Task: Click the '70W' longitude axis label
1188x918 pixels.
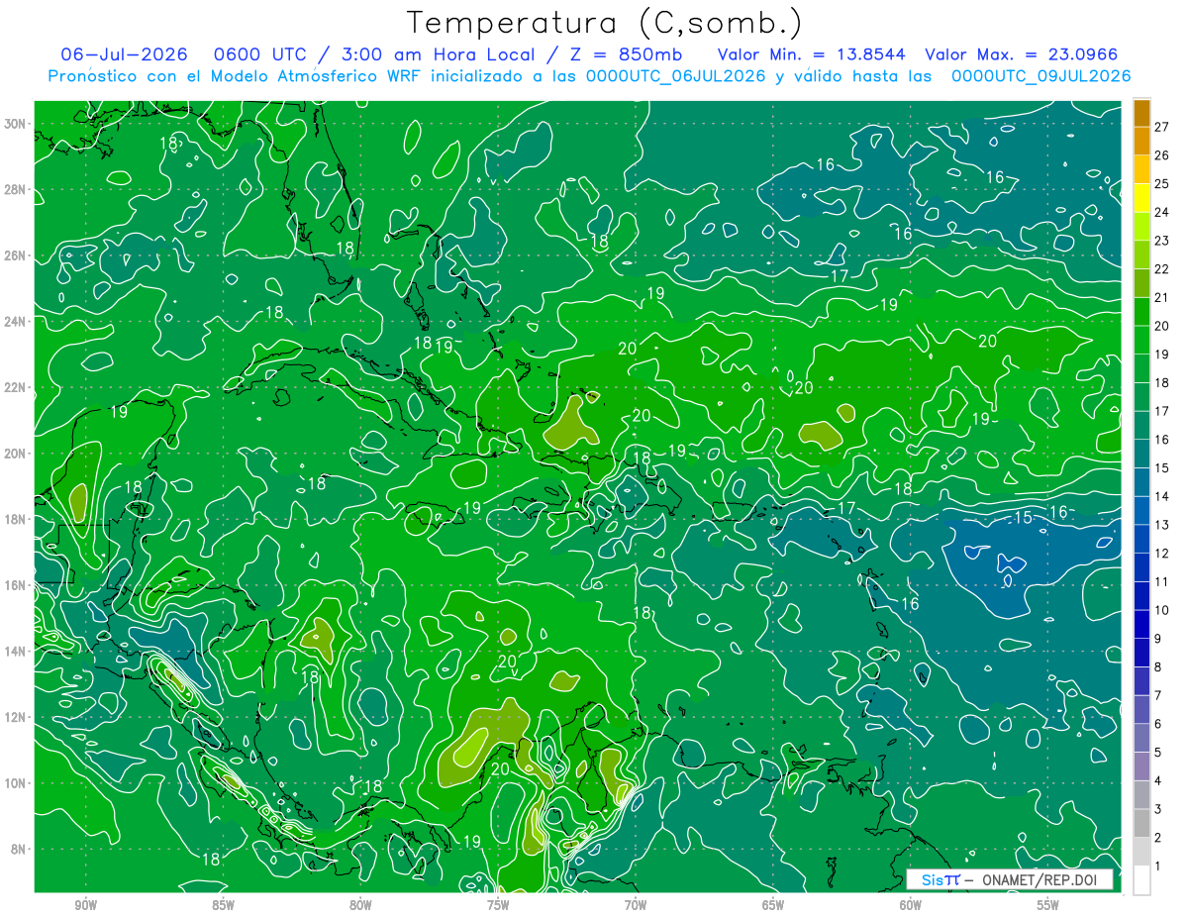Action: pos(636,905)
